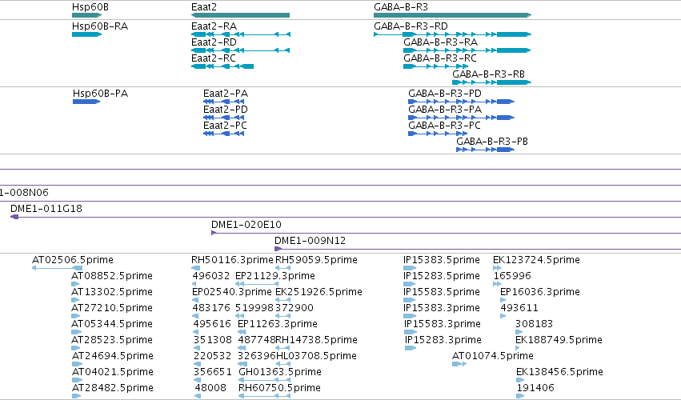Viewport: 681px width, 400px height.
Task: Open the IP15583.5prime EST label
Action: [x=442, y=292]
